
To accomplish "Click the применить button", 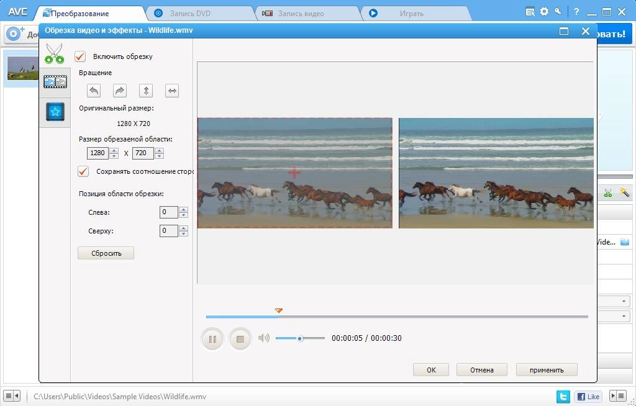I will click(547, 370).
